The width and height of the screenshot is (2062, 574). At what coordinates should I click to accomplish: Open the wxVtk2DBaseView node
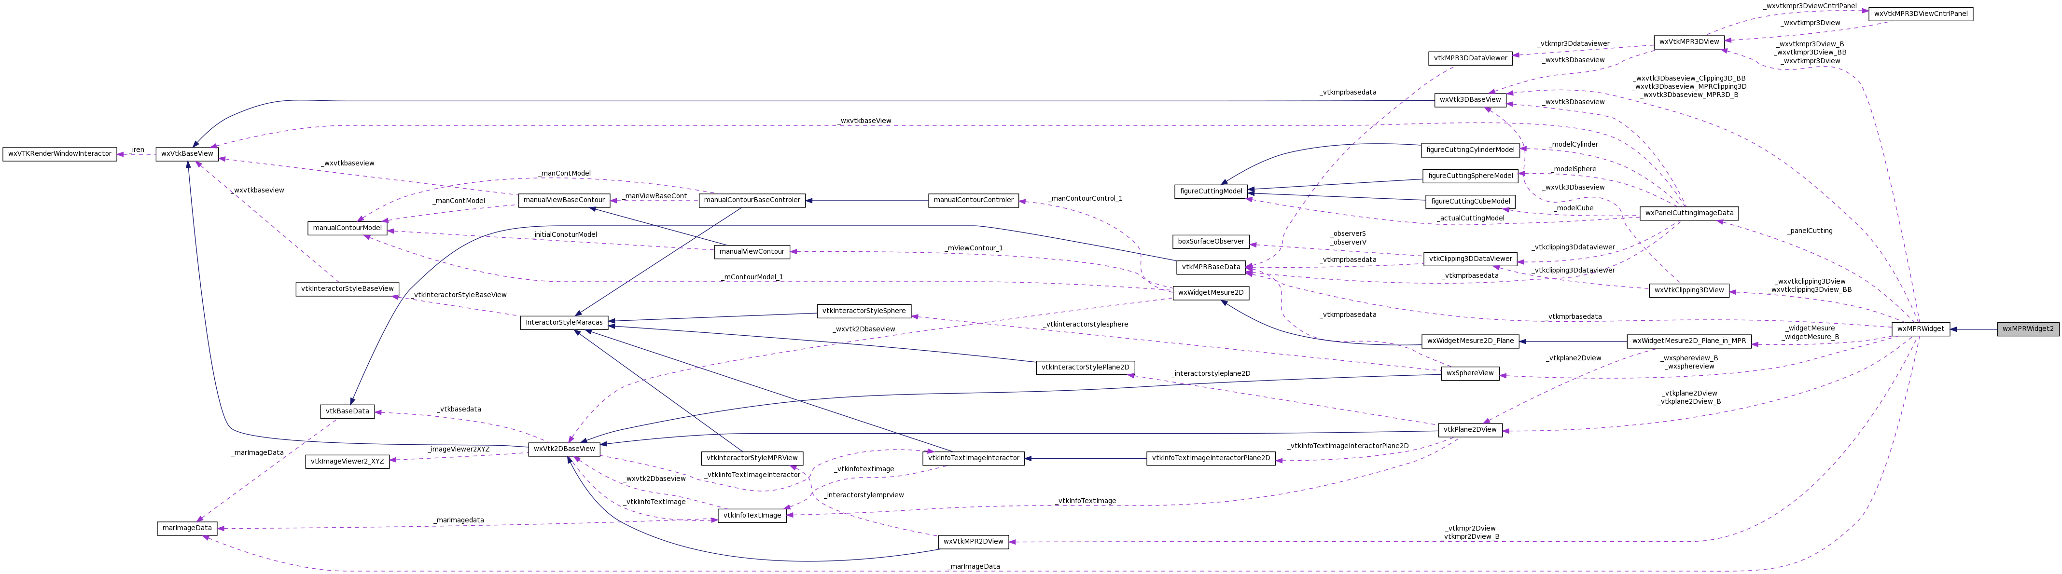[564, 449]
